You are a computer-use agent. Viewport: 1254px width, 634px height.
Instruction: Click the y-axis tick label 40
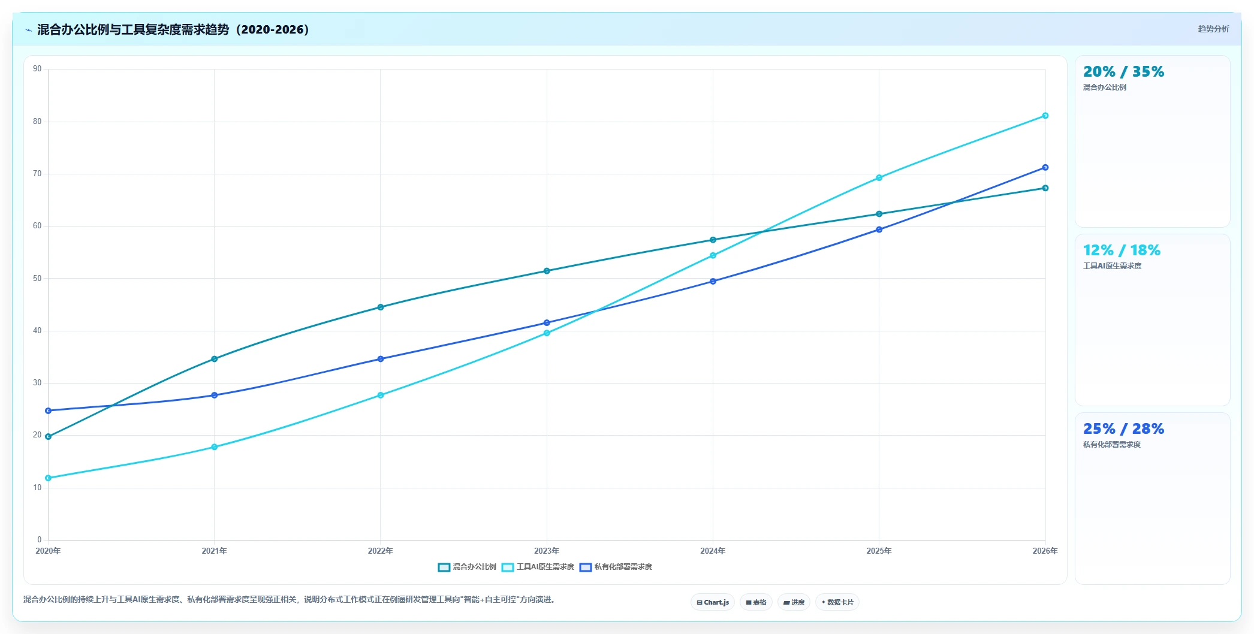(x=37, y=331)
